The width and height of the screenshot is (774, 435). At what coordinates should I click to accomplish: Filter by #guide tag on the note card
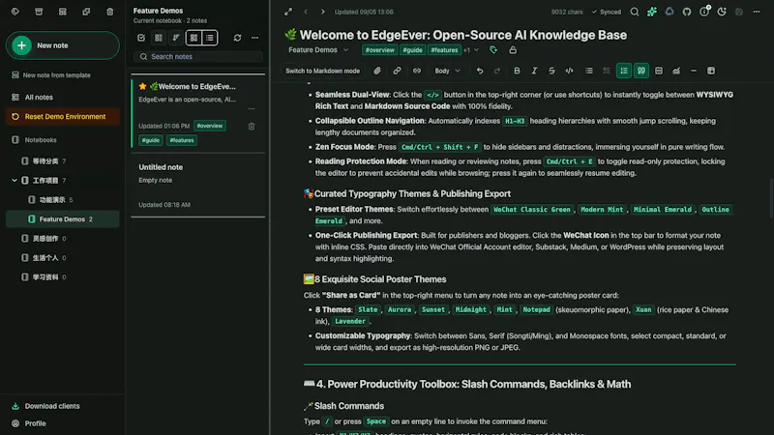click(151, 140)
